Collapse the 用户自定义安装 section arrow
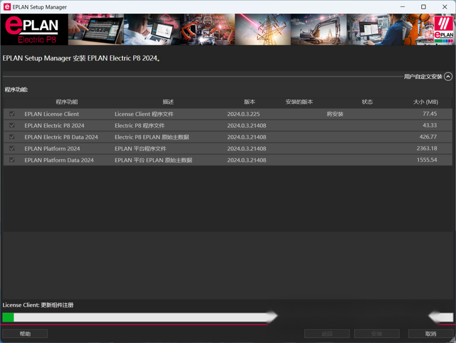The height and width of the screenshot is (343, 456). pyautogui.click(x=448, y=77)
